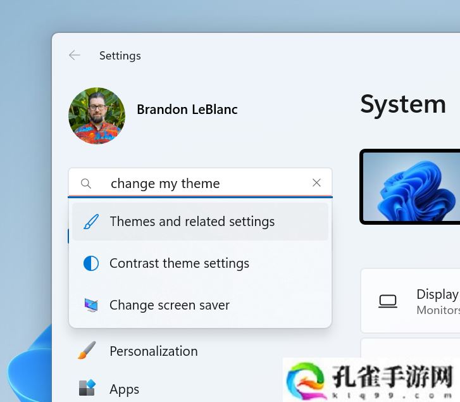This screenshot has height=402, width=460.
Task: Open the Display settings card
Action: (411, 301)
